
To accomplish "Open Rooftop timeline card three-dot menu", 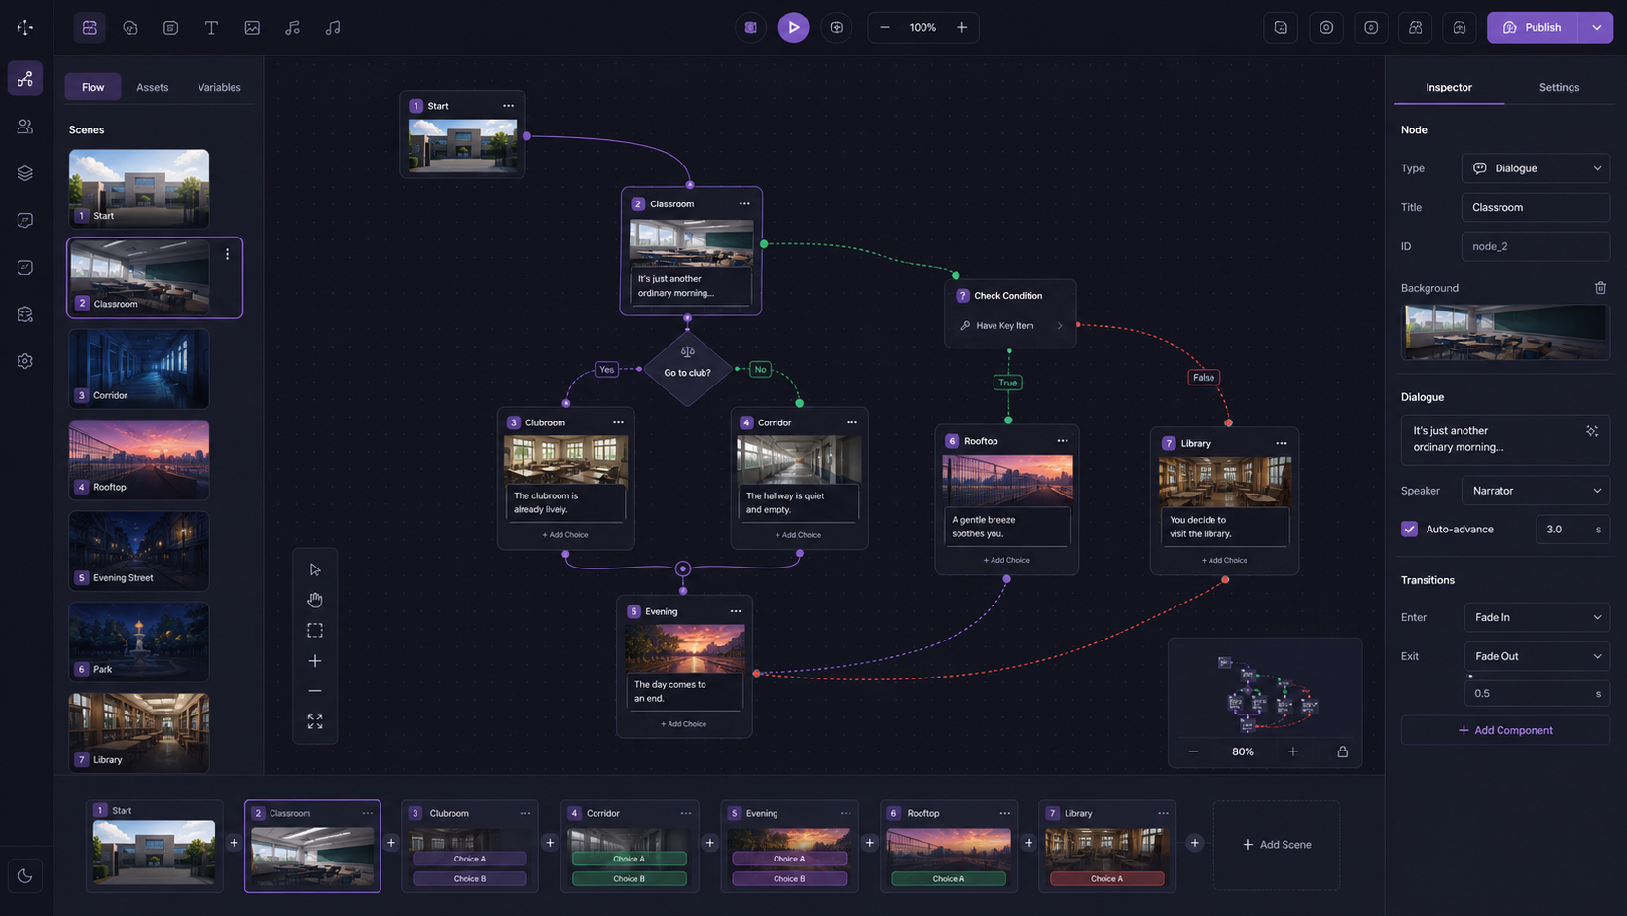I will [x=1004, y=813].
